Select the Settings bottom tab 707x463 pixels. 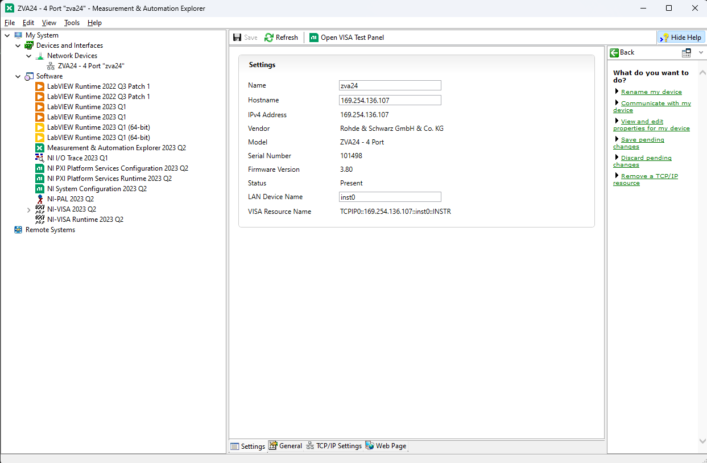click(x=248, y=447)
